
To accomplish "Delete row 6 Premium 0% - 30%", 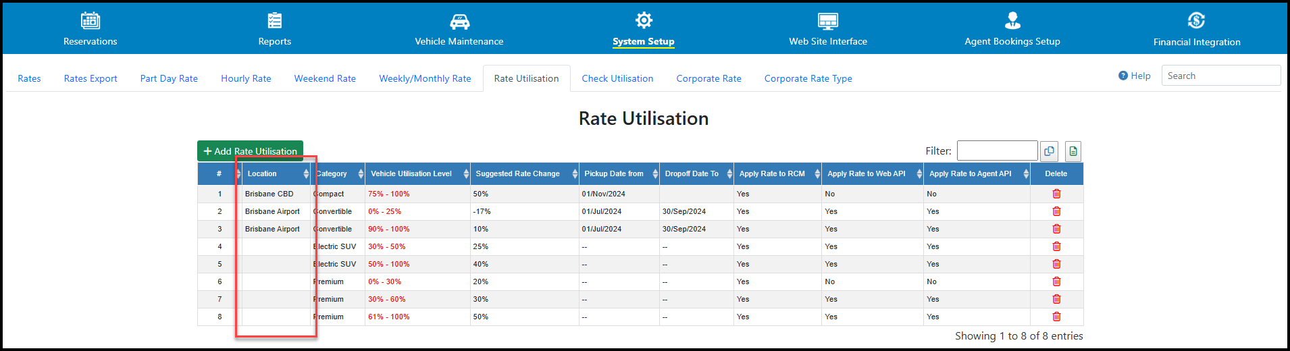I will tap(1056, 281).
